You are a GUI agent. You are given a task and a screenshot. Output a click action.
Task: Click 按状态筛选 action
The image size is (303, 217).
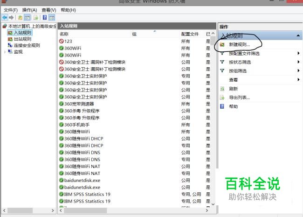coord(240,62)
